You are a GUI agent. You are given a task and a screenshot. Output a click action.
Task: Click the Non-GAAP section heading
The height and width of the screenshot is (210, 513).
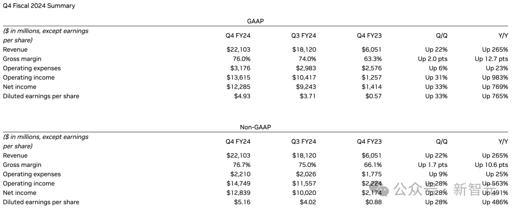point(256,128)
